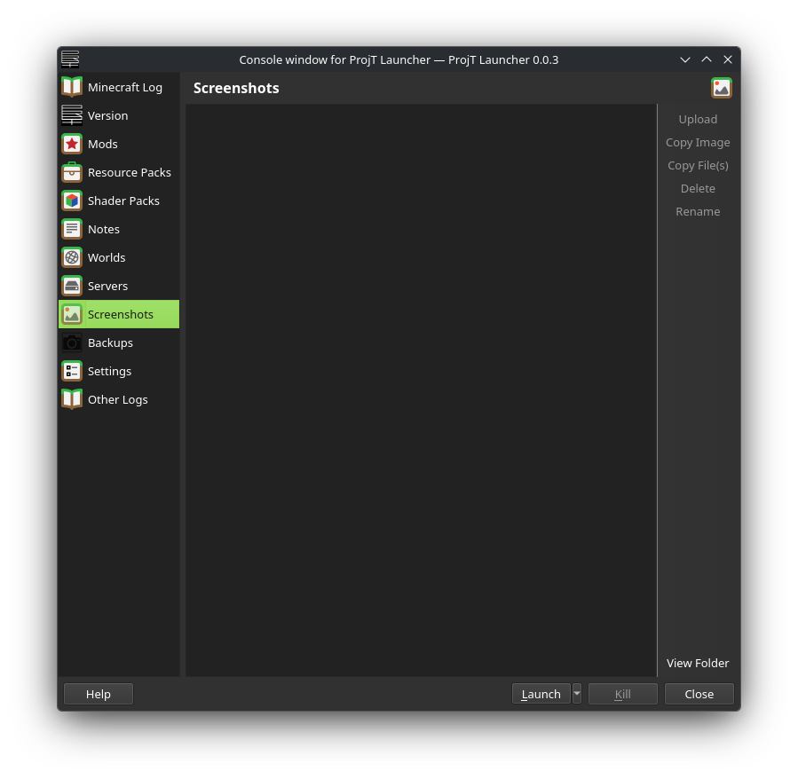Open the Help dialog
798x779 pixels.
98,693
